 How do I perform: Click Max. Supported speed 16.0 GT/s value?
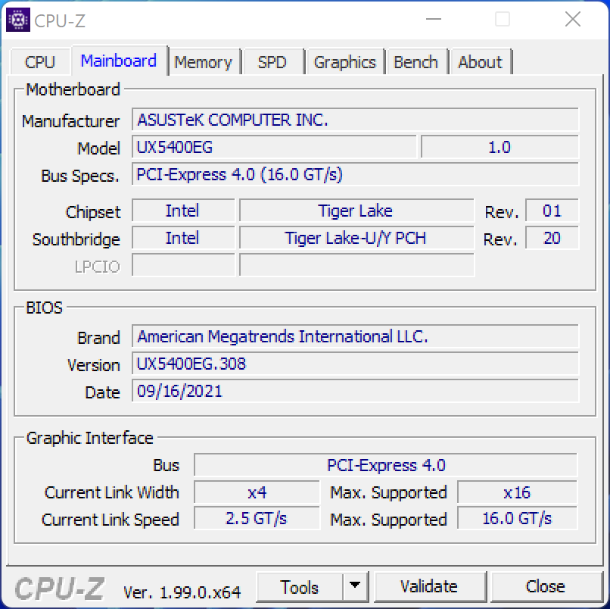tap(518, 519)
